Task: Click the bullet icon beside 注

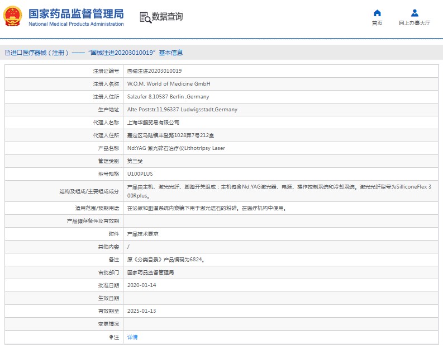Action: click(111, 337)
